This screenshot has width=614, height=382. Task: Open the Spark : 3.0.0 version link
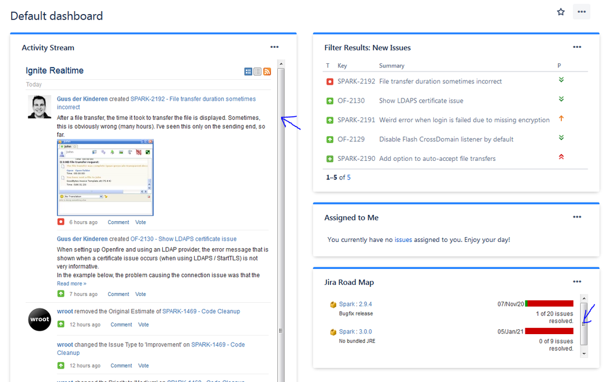click(x=356, y=332)
